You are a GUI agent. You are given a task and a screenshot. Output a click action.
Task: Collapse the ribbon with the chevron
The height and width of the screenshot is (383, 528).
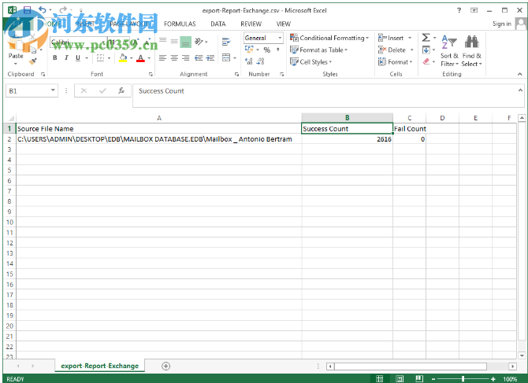point(520,74)
